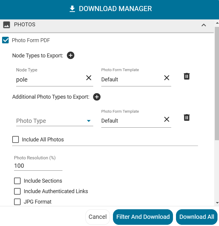Image resolution: width=219 pixels, height=226 pixels.
Task: Check Include Authenticated Links option
Action: coord(17,191)
